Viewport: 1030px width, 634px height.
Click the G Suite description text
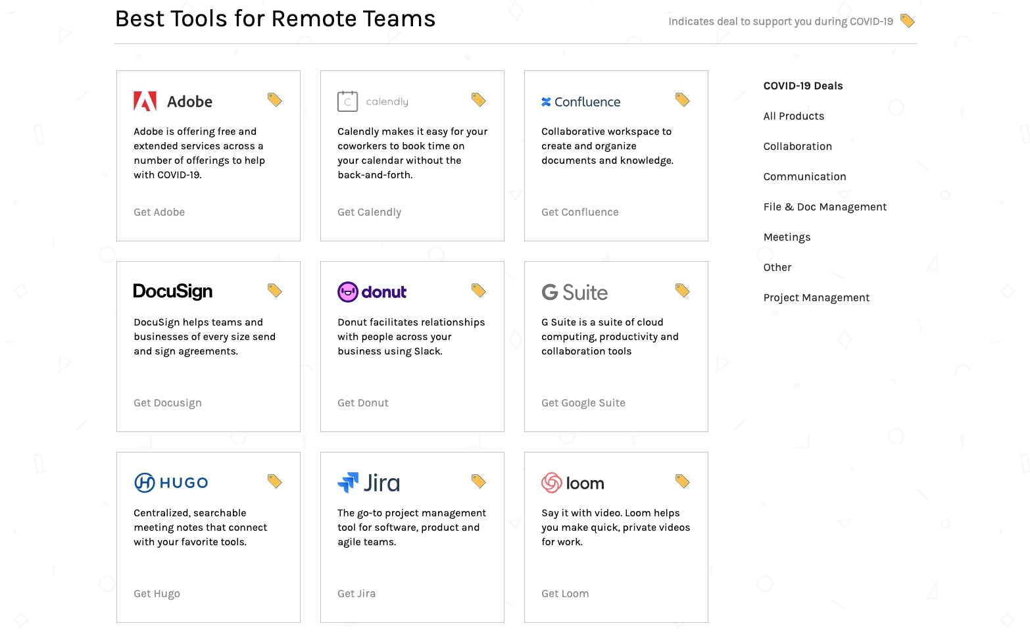pos(610,337)
